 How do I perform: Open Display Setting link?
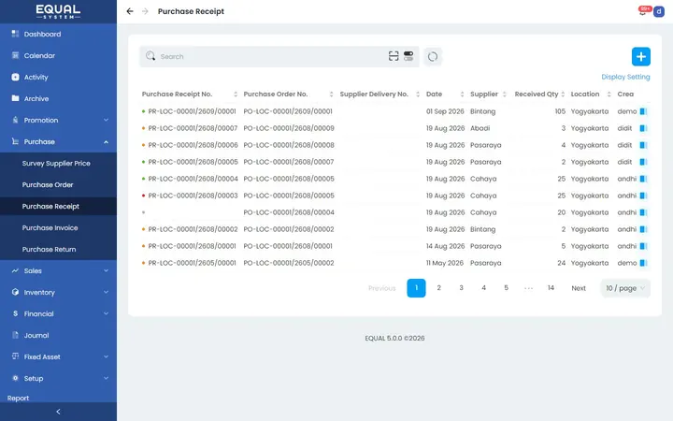click(625, 77)
